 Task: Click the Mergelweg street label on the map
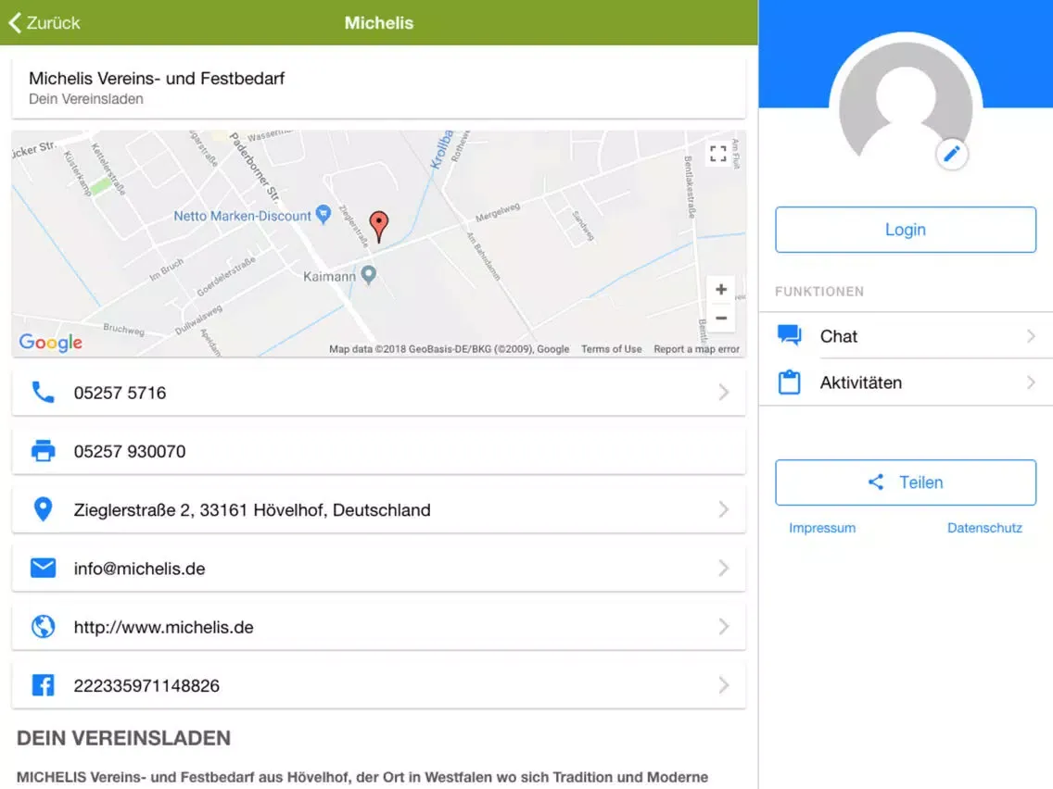pos(498,212)
